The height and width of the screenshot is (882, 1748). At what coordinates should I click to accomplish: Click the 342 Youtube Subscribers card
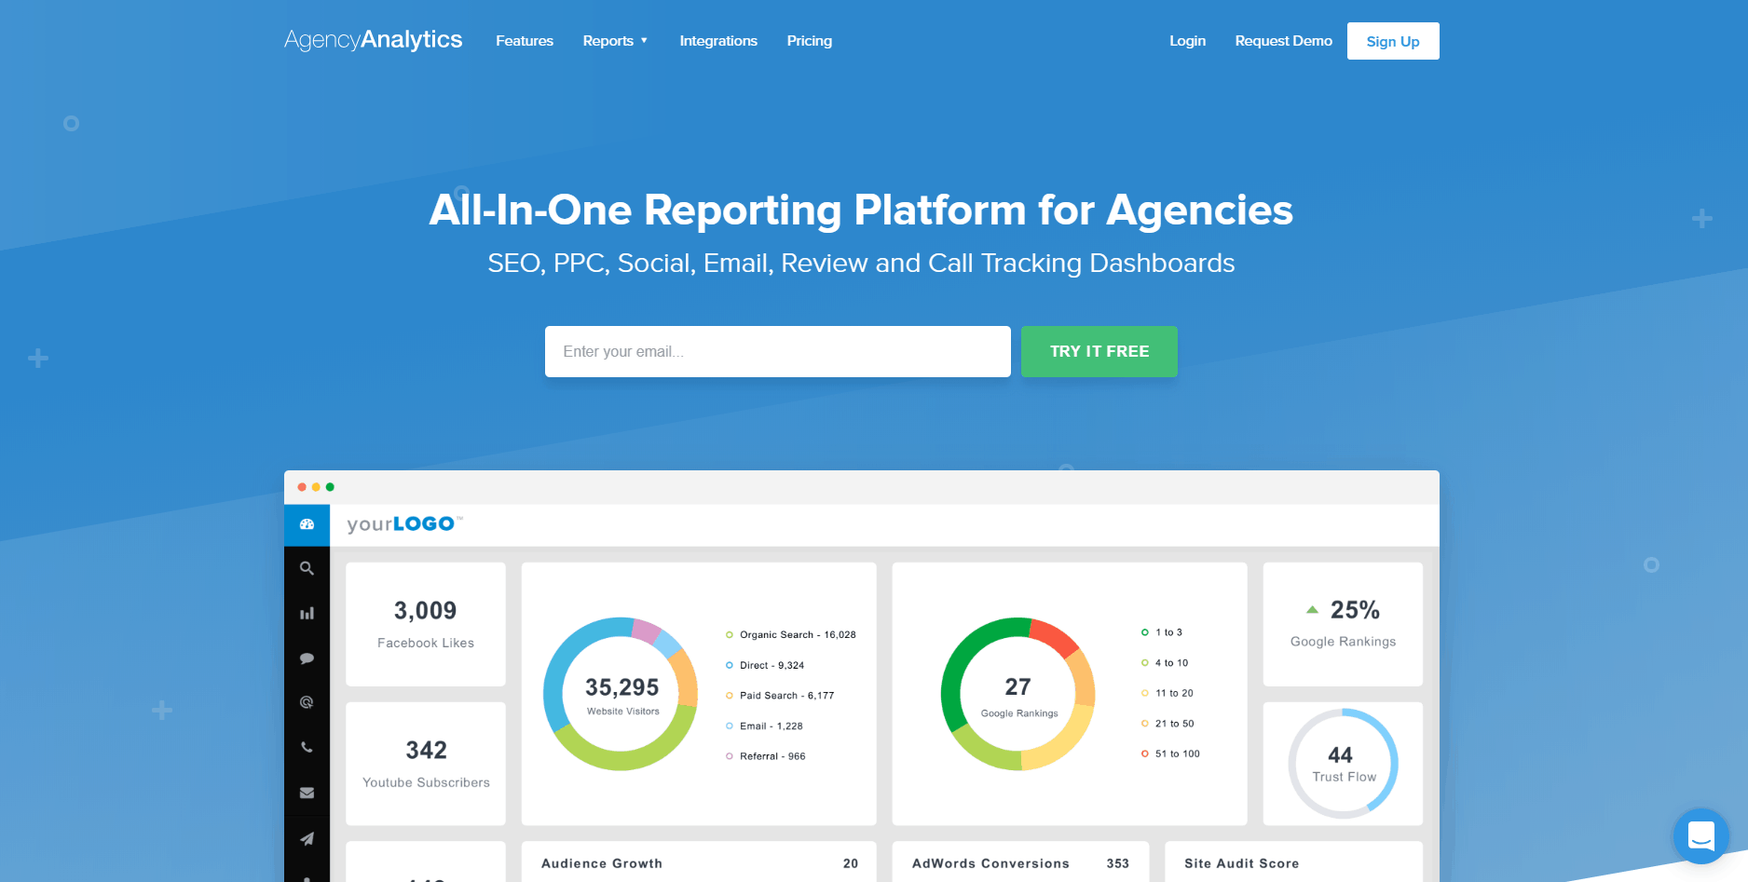click(426, 764)
